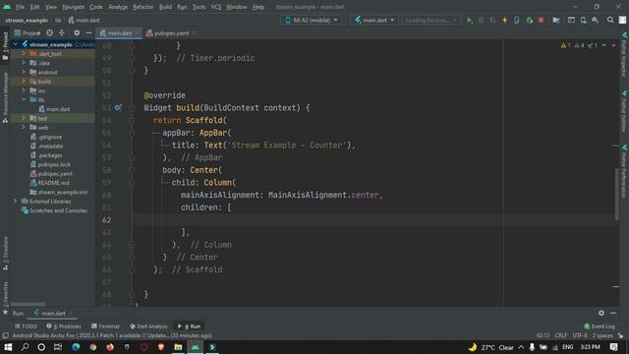Click the Android Studio update notification
This screenshot has width=629, height=354.
(x=112, y=335)
